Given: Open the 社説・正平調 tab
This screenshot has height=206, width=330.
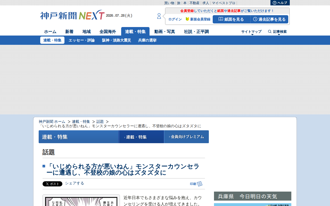Looking at the screenshot, I should click(196, 31).
